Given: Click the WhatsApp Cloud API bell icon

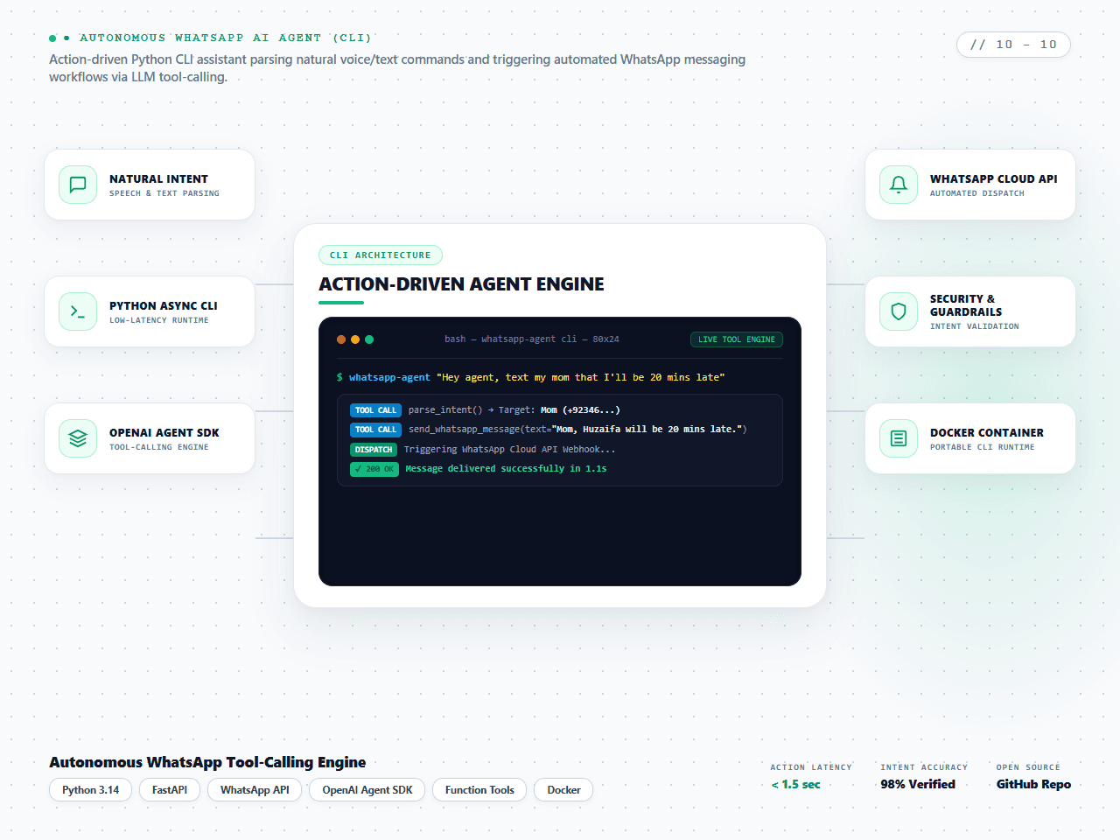Looking at the screenshot, I should pyautogui.click(x=899, y=185).
